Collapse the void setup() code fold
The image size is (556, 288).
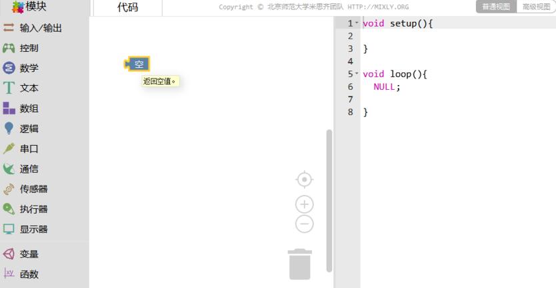357,23
